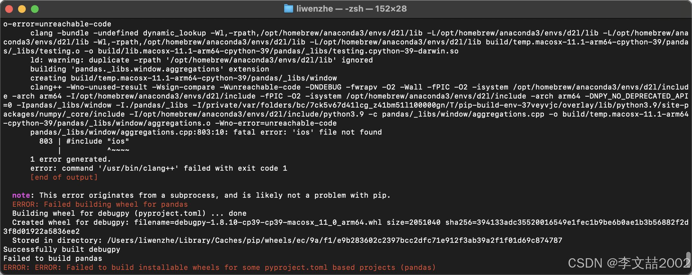Select the '[end of output]' text

click(64, 177)
